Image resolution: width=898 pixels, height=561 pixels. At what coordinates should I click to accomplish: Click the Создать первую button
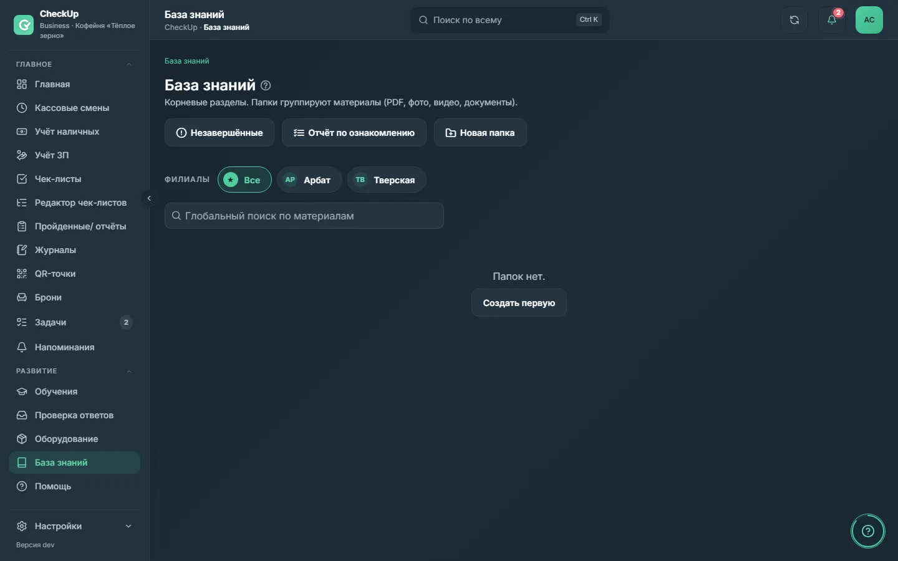[x=519, y=303]
